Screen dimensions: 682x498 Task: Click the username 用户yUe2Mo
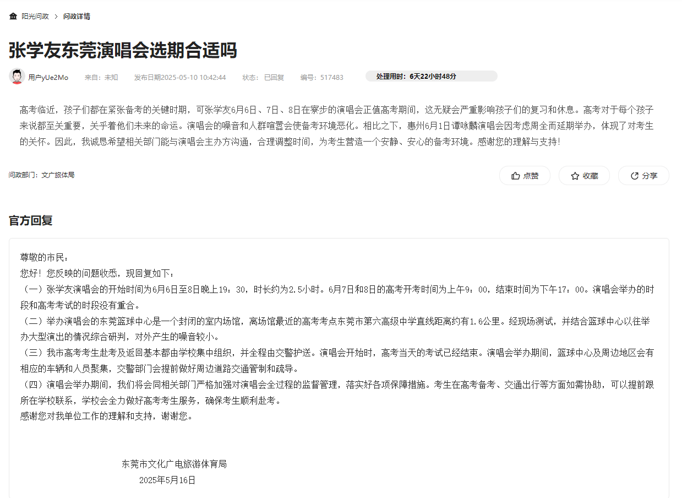click(48, 78)
